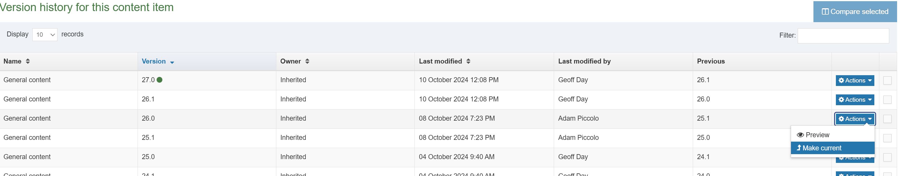Choose Preview from the Actions menu

pos(817,135)
